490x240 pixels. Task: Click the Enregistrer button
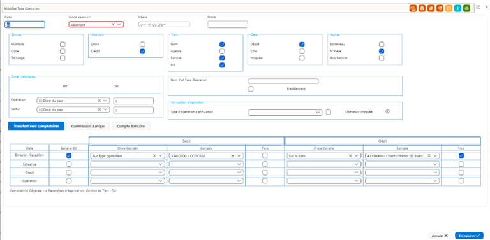(470, 236)
